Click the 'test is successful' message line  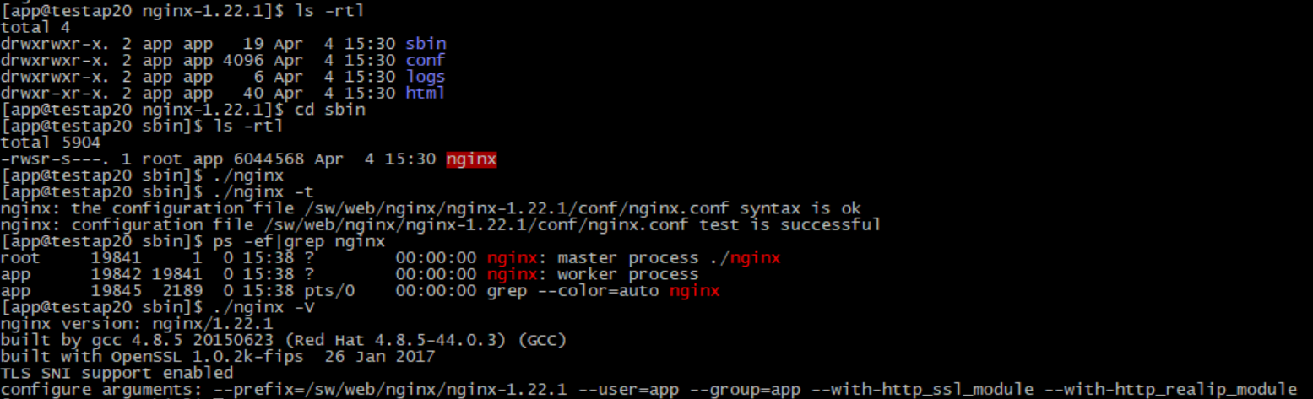441,224
